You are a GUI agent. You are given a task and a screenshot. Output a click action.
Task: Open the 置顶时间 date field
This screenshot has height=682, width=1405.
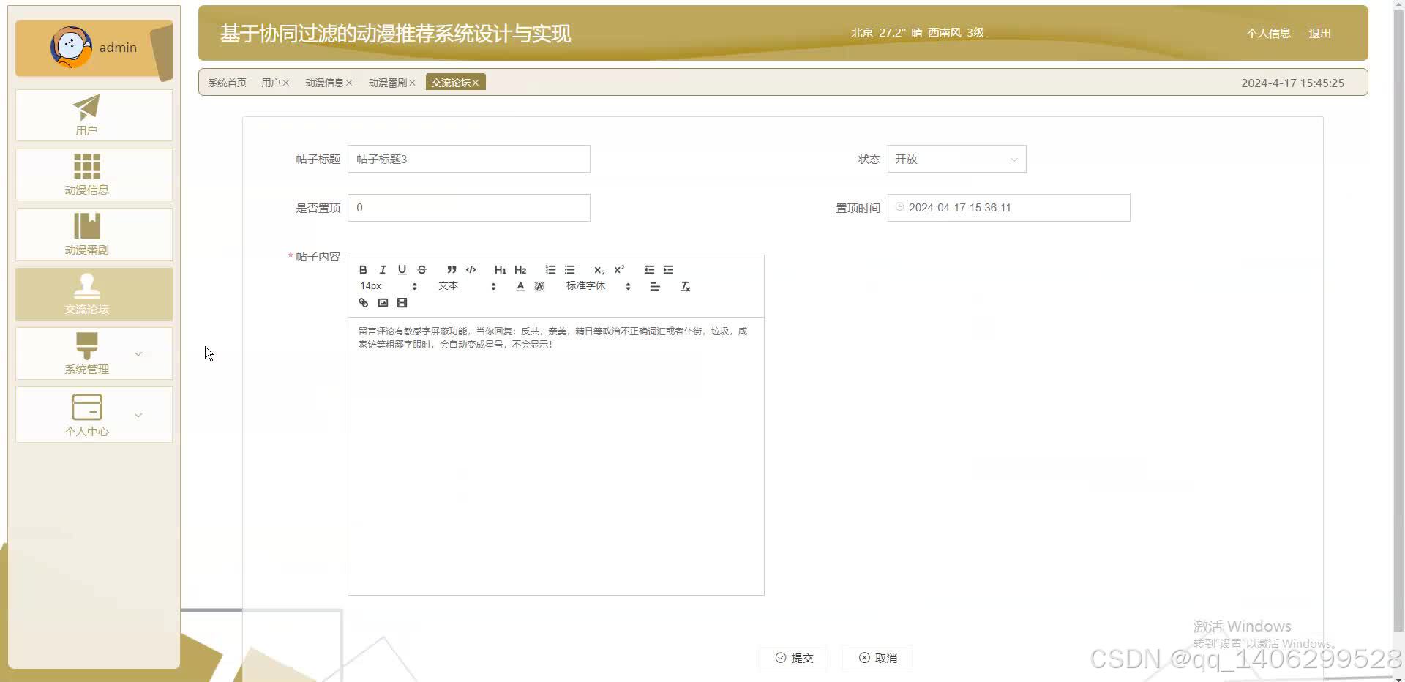(1008, 208)
